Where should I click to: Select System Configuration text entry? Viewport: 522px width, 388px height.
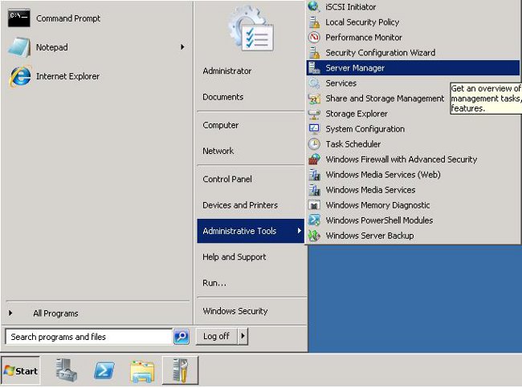[x=365, y=129]
